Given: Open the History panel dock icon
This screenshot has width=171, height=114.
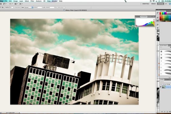Looking at the screenshot, I should (x=158, y=13).
